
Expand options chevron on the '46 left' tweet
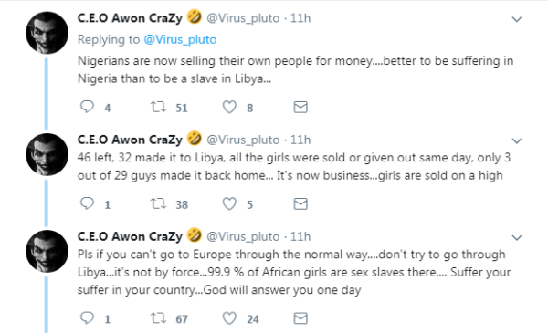(517, 141)
